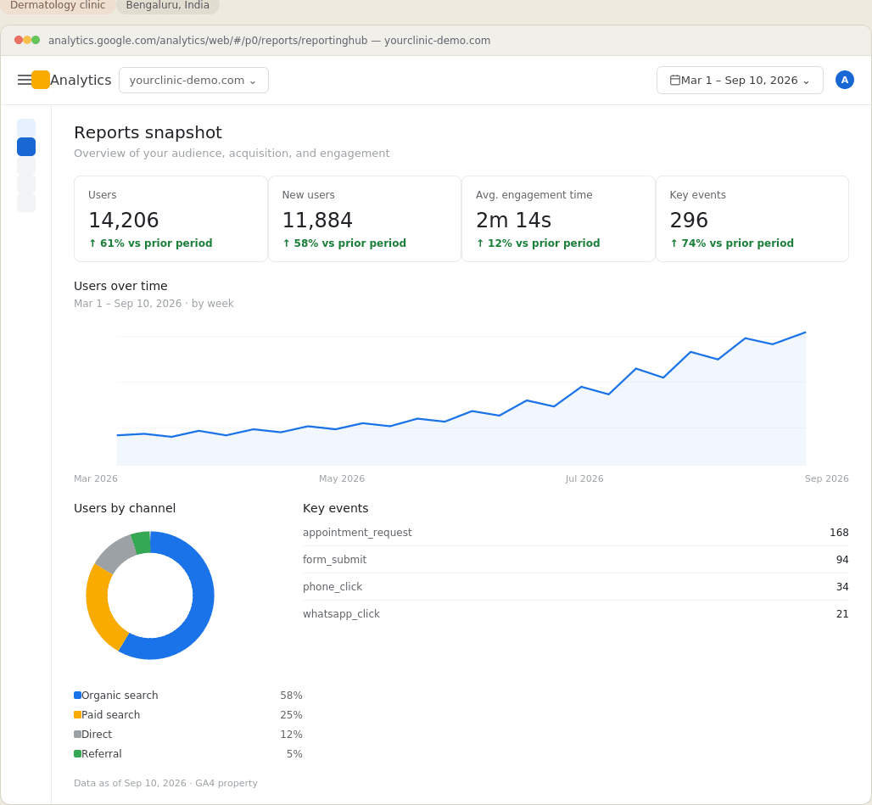Screen dimensions: 872x805
Task: Click the blue Organic search legend swatch
Action: [77, 696]
